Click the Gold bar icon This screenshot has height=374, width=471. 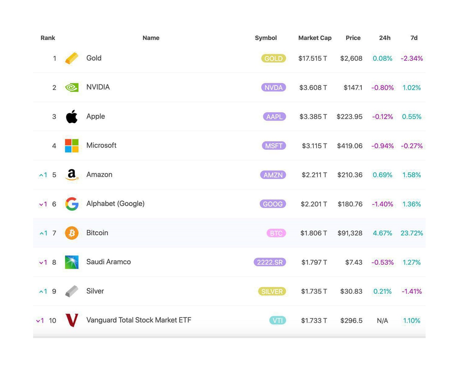point(72,58)
